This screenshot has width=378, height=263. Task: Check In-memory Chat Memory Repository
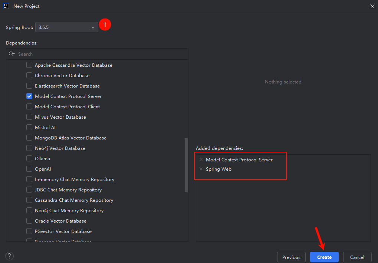[29, 179]
